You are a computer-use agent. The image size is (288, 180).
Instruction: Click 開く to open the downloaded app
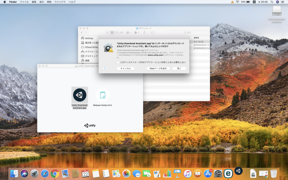coord(179,69)
